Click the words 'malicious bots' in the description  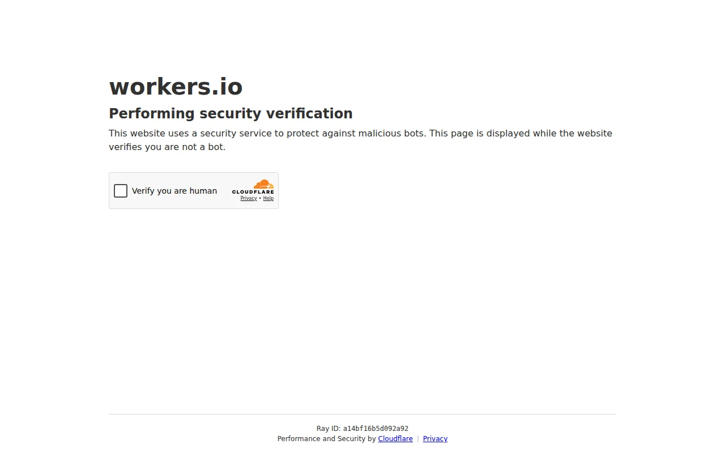[x=390, y=134]
